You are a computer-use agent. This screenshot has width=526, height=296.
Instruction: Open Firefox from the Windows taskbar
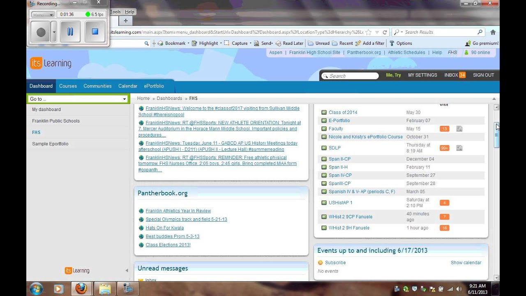pyautogui.click(x=81, y=289)
